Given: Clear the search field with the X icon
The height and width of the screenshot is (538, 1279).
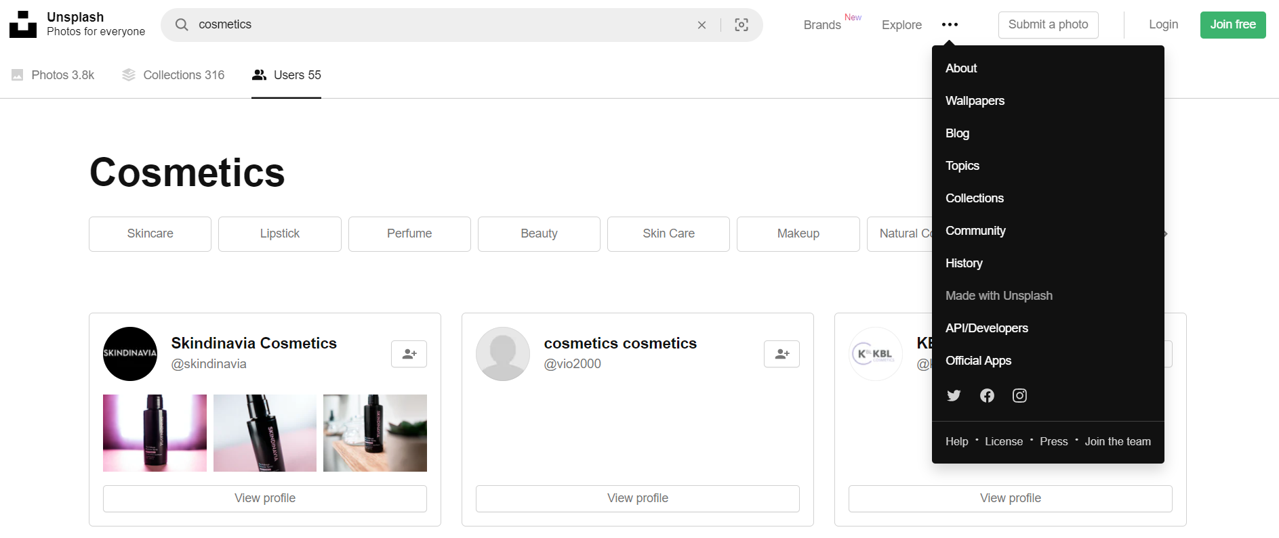Looking at the screenshot, I should (702, 25).
